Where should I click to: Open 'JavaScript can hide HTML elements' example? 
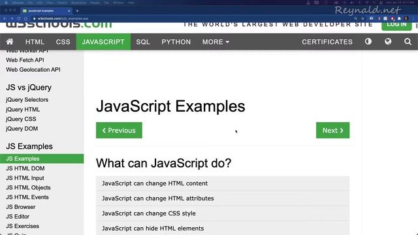[x=223, y=228]
